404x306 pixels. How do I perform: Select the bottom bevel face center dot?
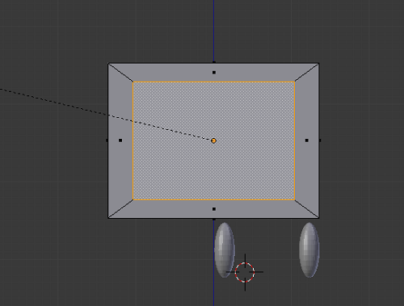[x=214, y=209]
